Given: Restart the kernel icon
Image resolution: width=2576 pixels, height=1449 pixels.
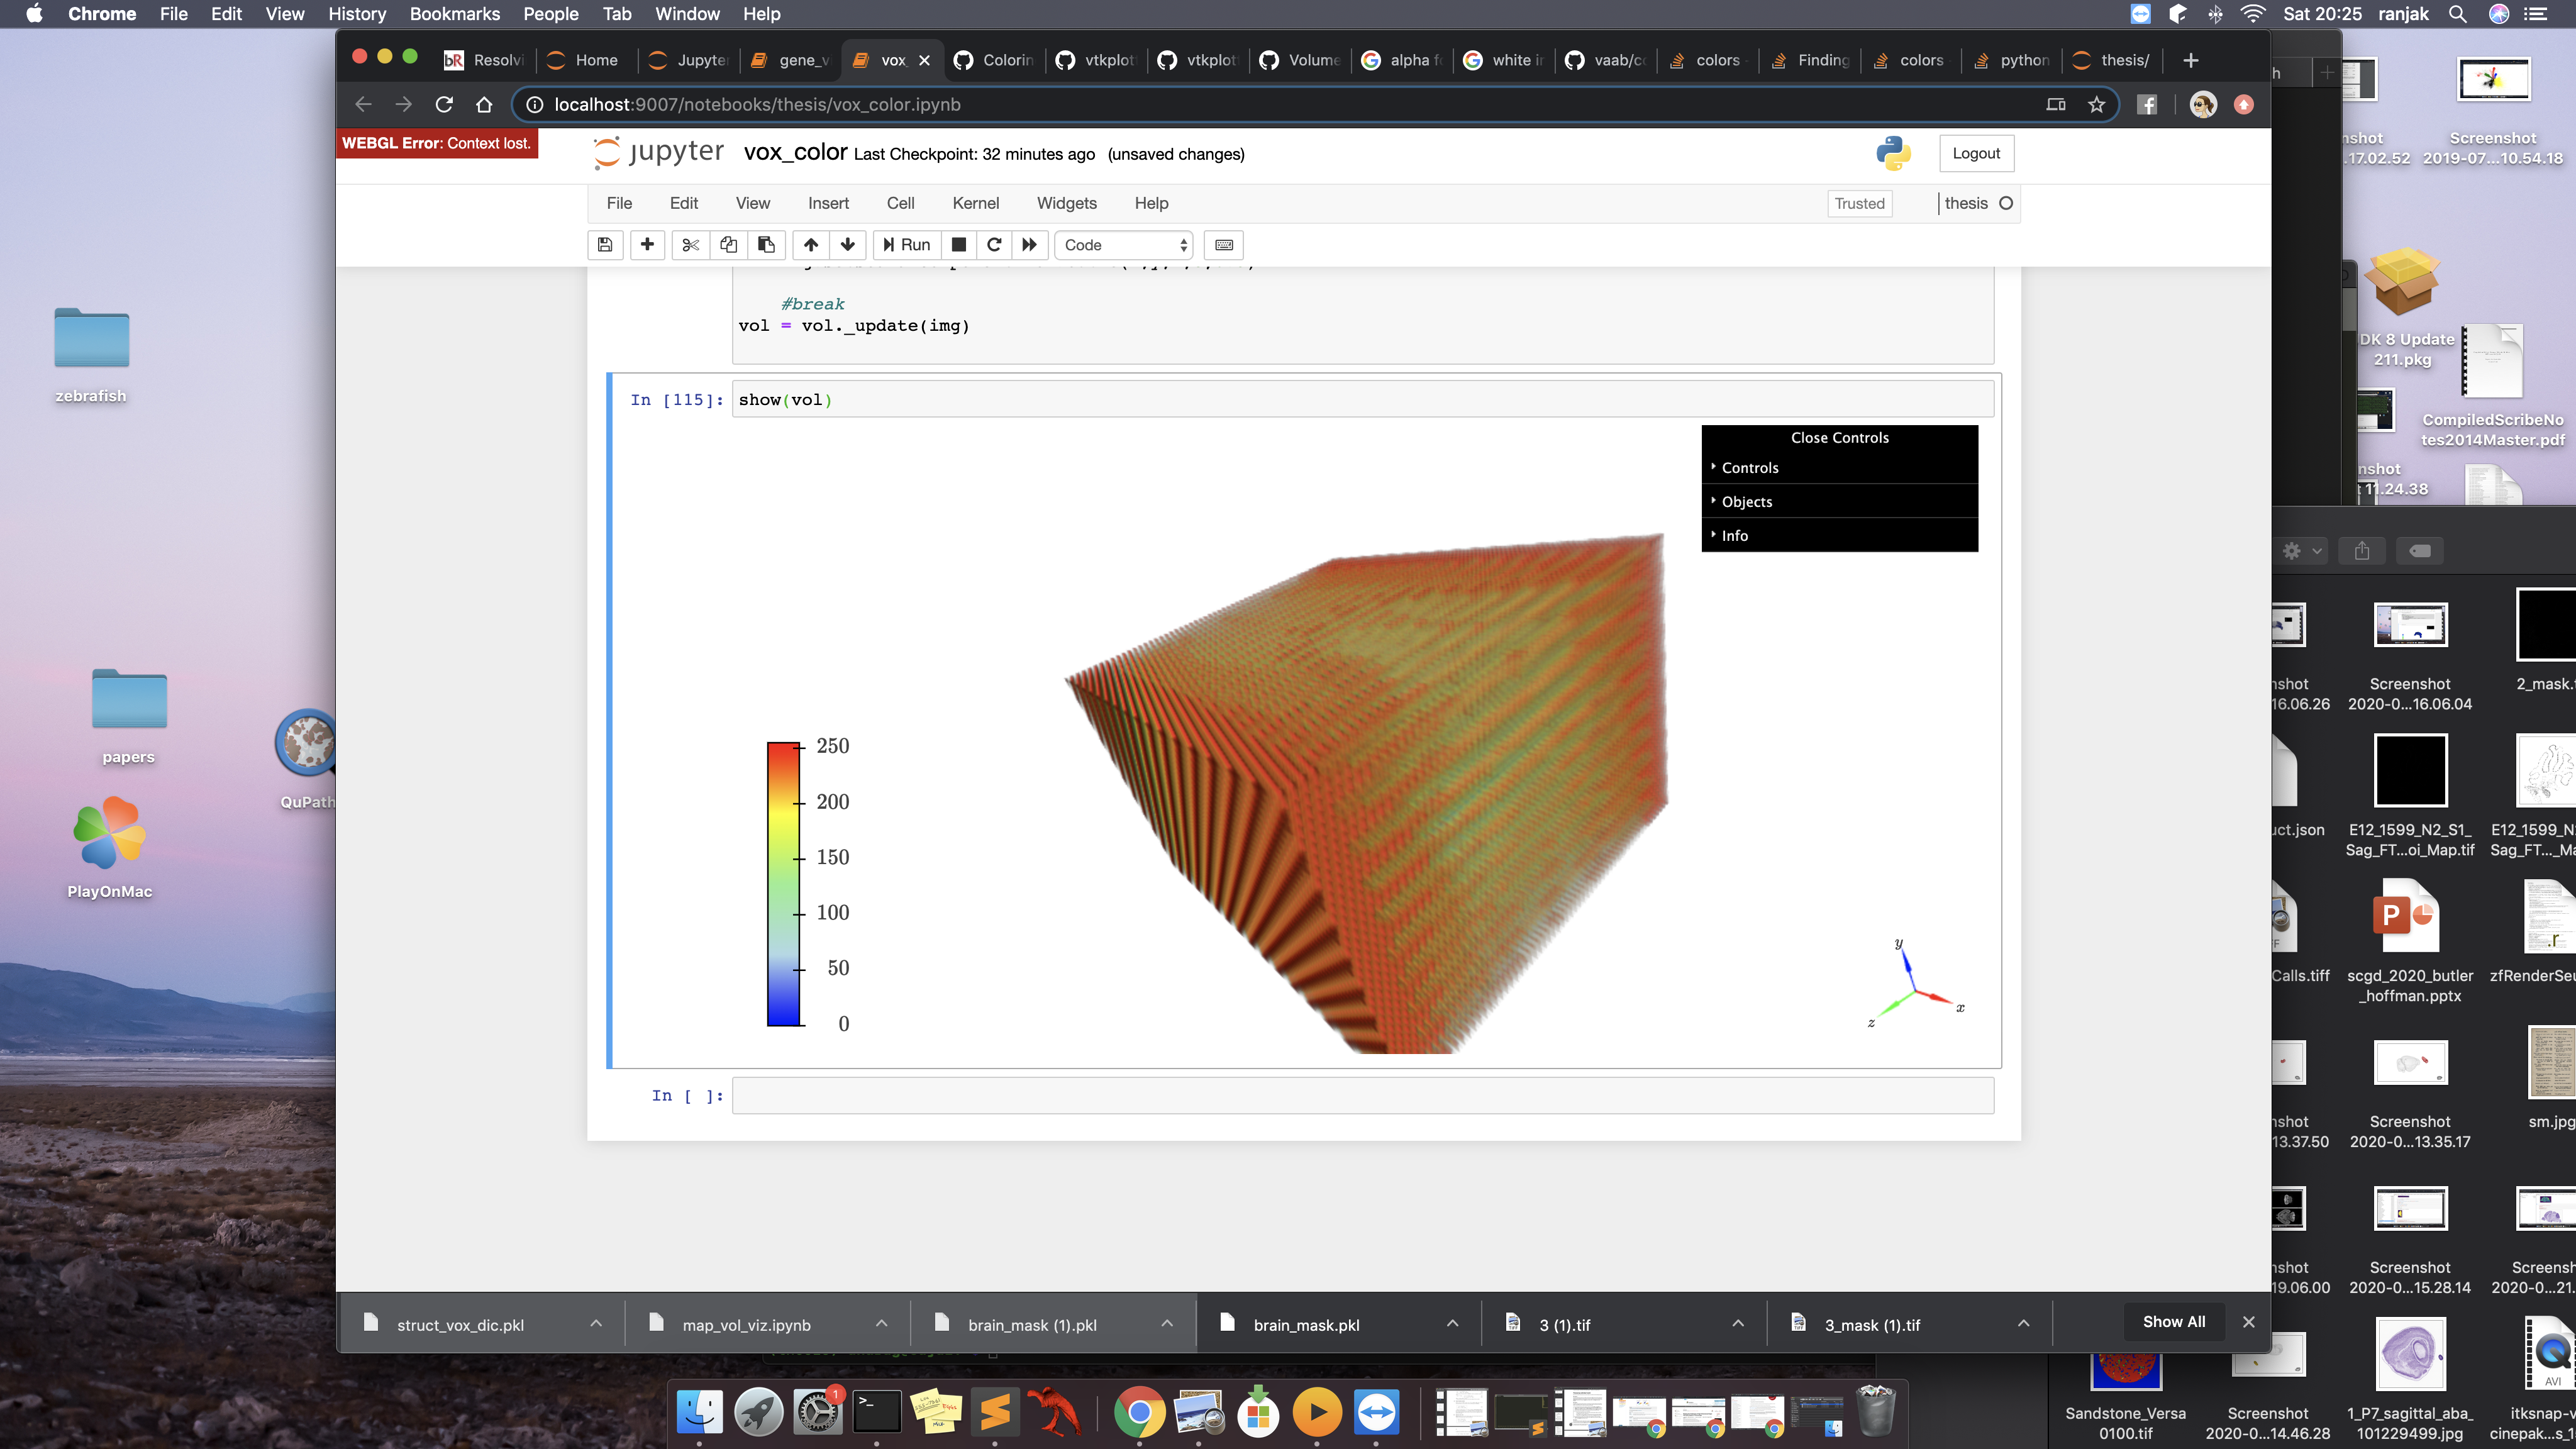Looking at the screenshot, I should pyautogui.click(x=994, y=245).
